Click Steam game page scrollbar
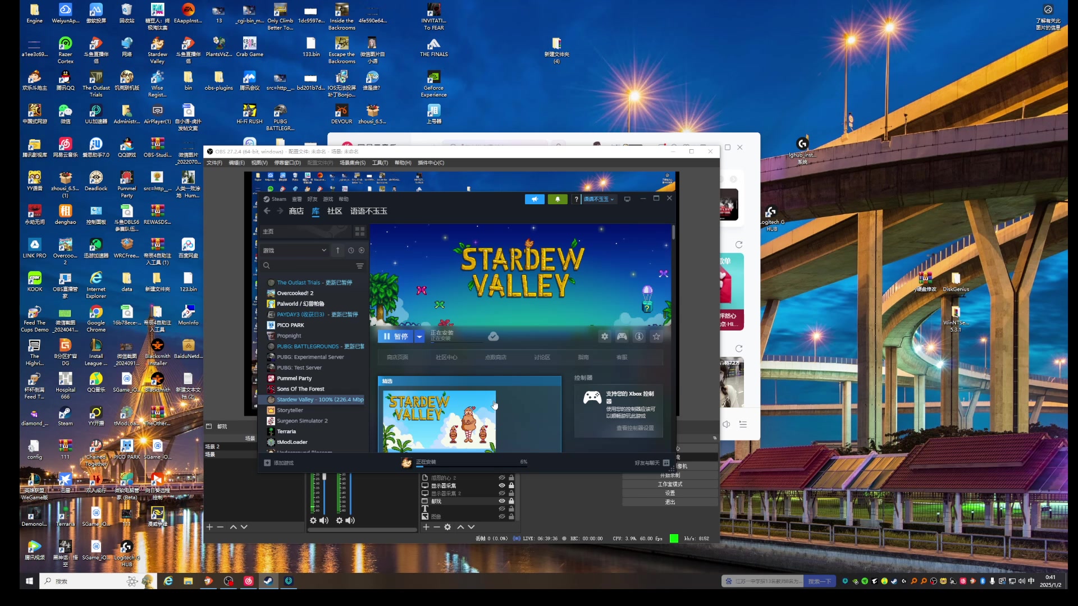 [x=673, y=233]
